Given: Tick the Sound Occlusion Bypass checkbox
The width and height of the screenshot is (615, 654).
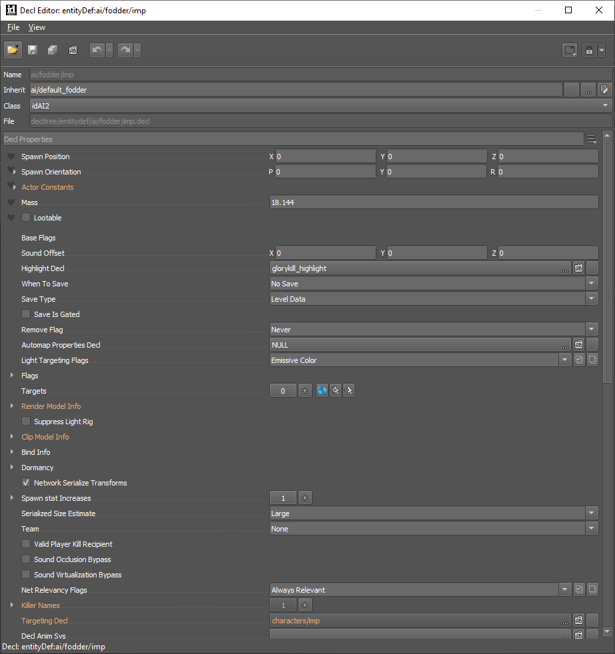Looking at the screenshot, I should pos(26,559).
